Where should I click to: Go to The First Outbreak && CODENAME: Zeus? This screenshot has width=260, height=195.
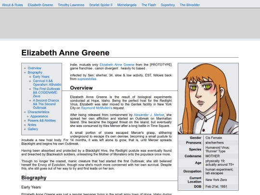tap(46, 92)
